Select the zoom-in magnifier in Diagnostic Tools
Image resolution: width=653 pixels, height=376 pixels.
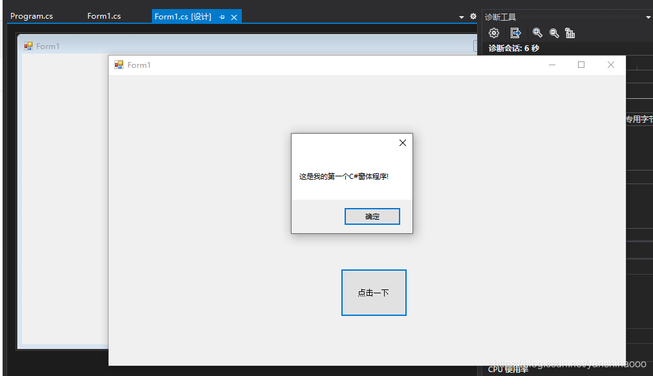pos(537,33)
